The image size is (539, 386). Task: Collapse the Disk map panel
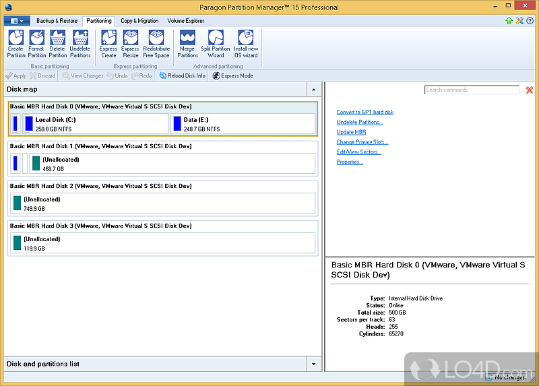point(313,90)
